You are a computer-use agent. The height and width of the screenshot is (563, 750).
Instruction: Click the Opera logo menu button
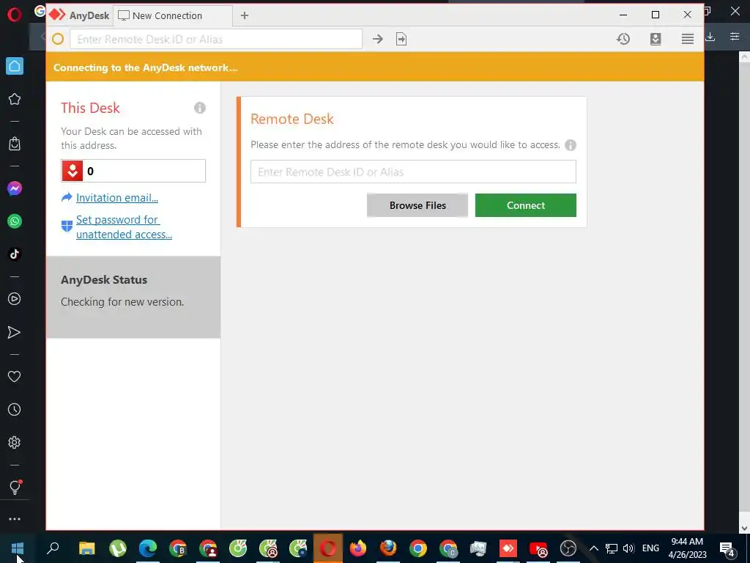point(15,15)
